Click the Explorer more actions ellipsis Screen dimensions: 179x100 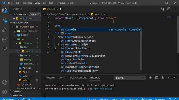(36, 9)
